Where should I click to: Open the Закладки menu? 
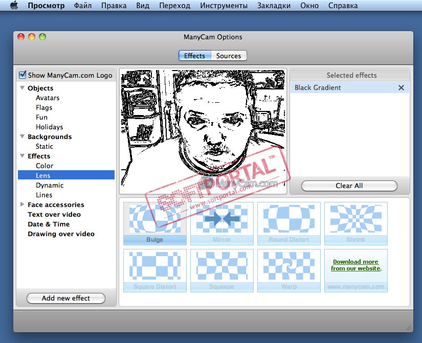point(274,6)
